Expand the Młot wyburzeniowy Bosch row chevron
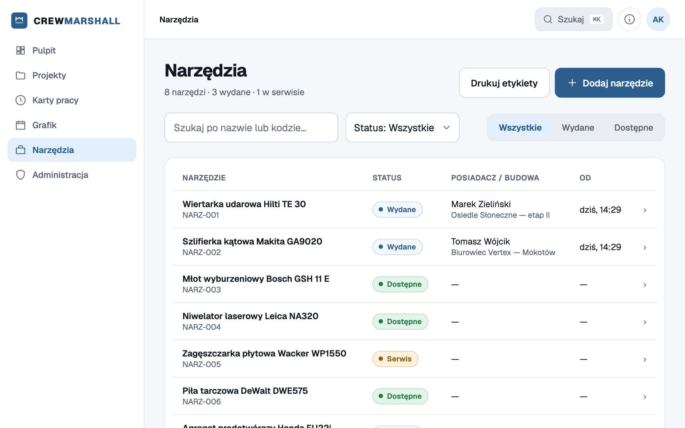685x428 pixels. point(645,285)
